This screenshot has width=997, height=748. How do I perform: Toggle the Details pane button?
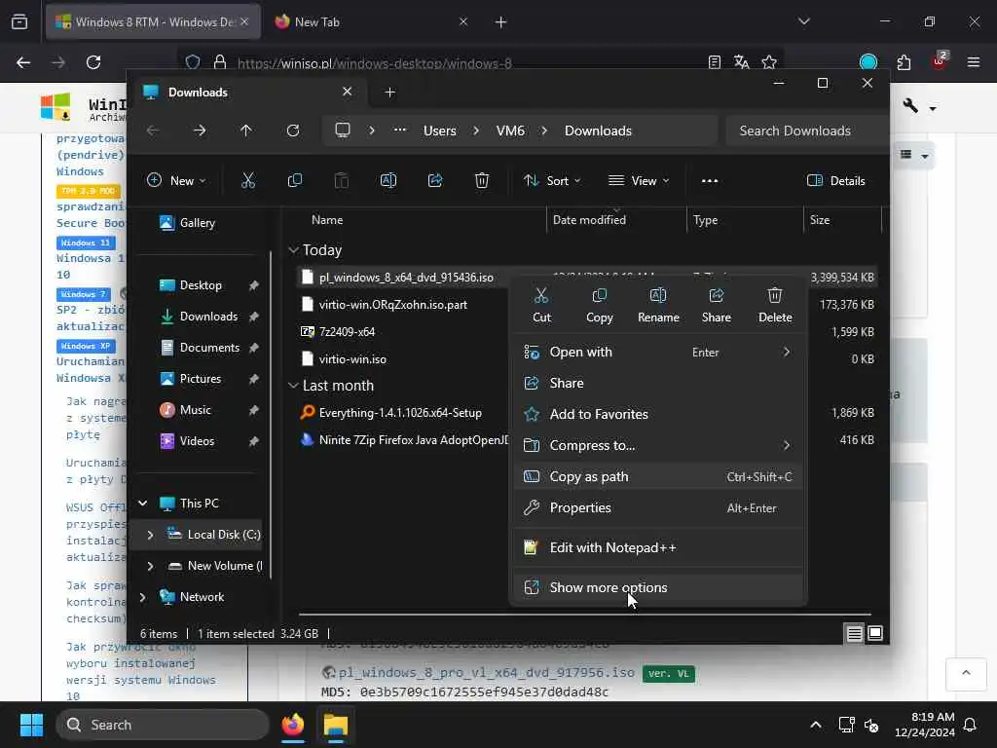(835, 180)
